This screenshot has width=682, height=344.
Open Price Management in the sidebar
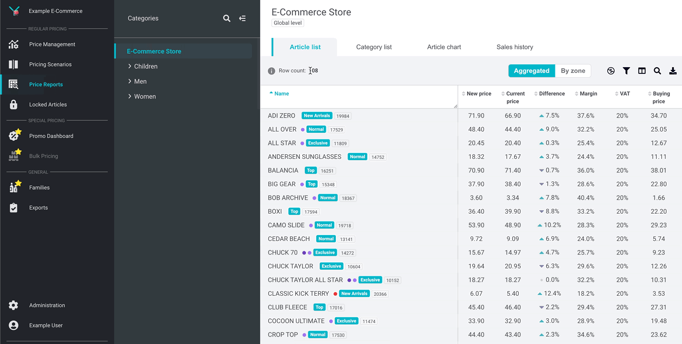point(52,44)
